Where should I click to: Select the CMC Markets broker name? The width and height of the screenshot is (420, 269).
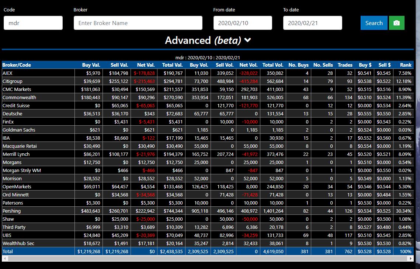click(x=17, y=89)
